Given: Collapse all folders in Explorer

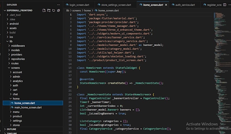Looking at the screenshot, I should point(58,10).
